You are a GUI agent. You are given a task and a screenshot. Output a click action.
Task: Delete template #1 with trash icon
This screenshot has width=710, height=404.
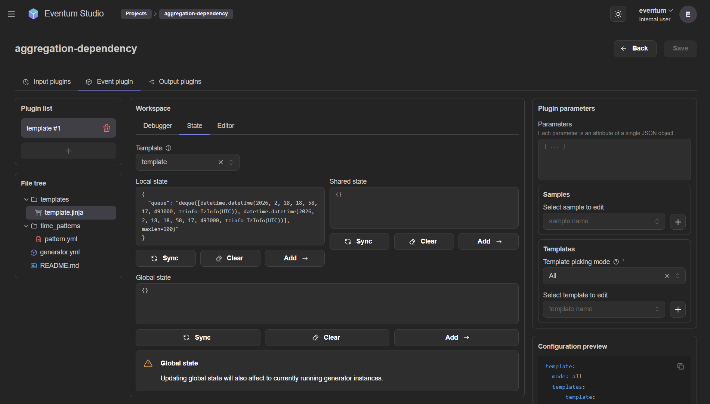coord(106,128)
